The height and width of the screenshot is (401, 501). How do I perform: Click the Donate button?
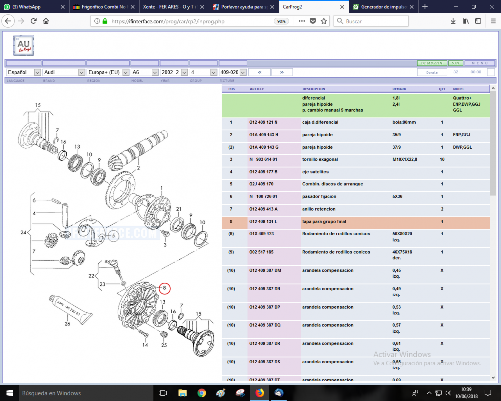432,72
